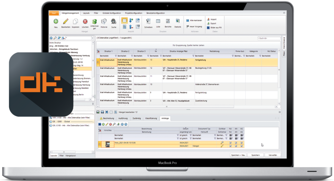This screenshot has width=334, height=181.
Task: Click the Import icon in Daten
Action: (208, 19)
